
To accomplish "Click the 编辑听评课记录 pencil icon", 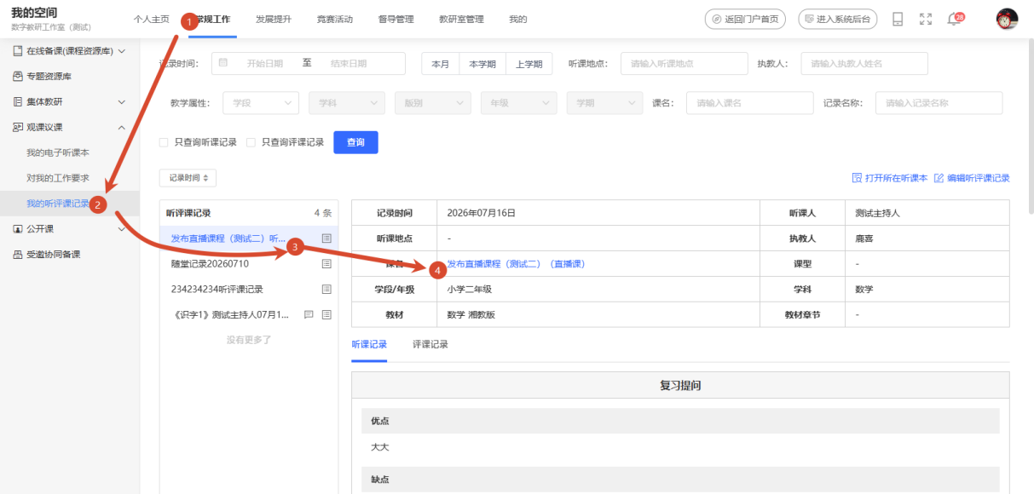I will 939,178.
